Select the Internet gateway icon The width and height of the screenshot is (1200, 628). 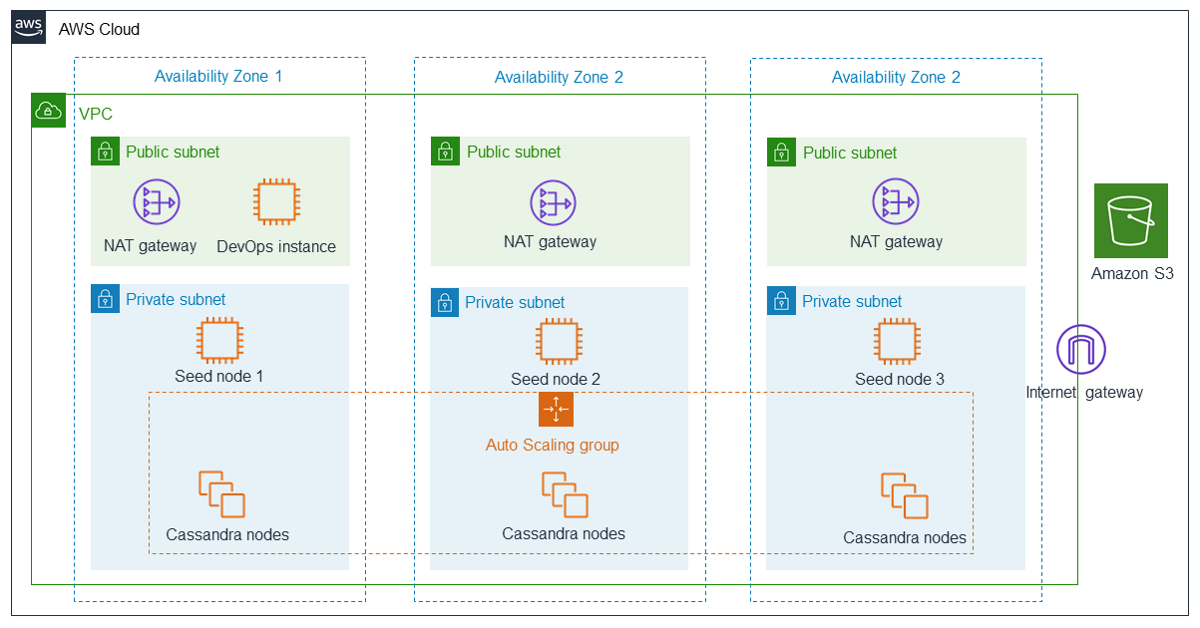[1081, 350]
